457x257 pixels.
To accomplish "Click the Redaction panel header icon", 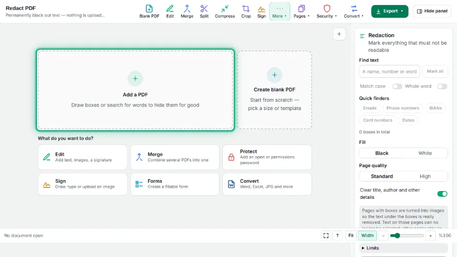I will tap(362, 36).
